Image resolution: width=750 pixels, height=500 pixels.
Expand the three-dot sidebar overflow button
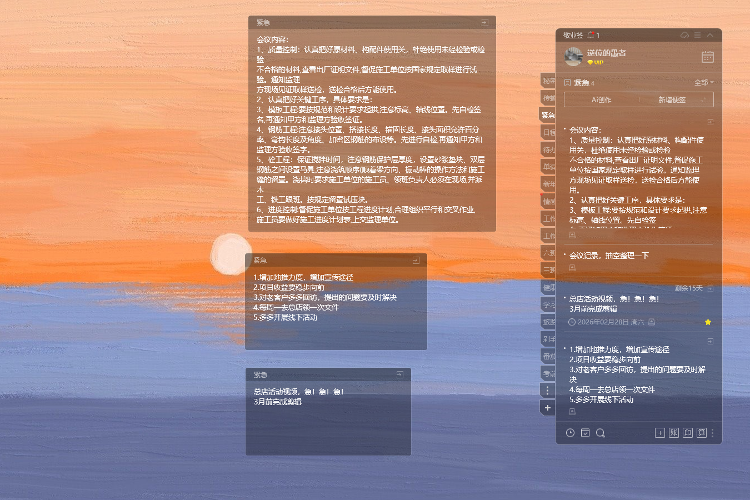[x=547, y=390]
